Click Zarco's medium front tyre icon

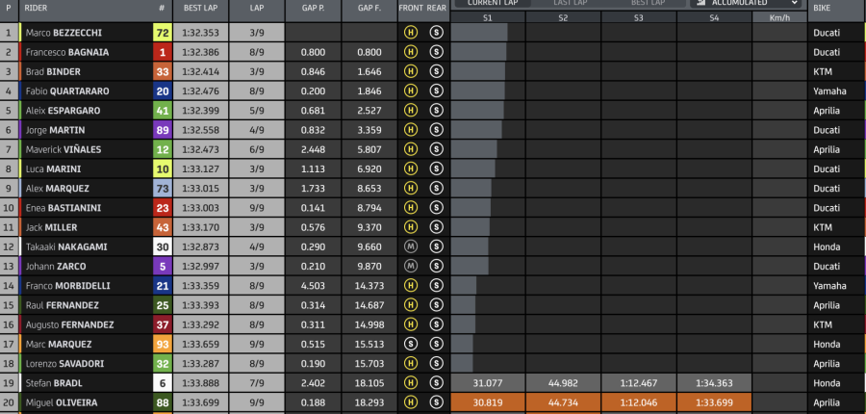click(x=410, y=266)
